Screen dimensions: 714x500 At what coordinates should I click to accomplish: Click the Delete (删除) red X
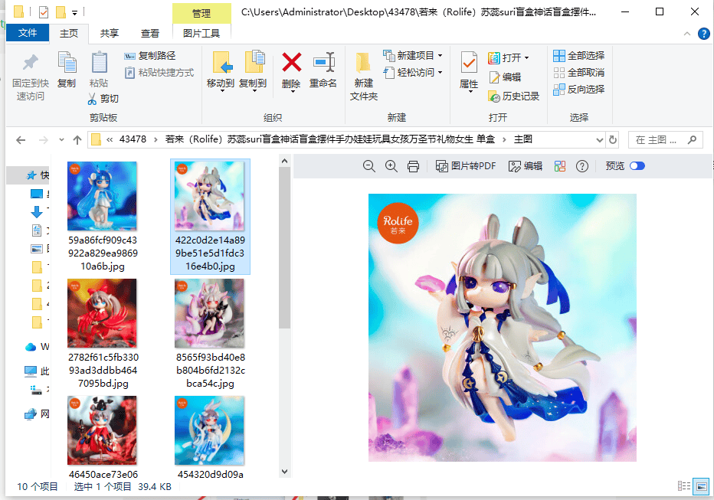[291, 62]
